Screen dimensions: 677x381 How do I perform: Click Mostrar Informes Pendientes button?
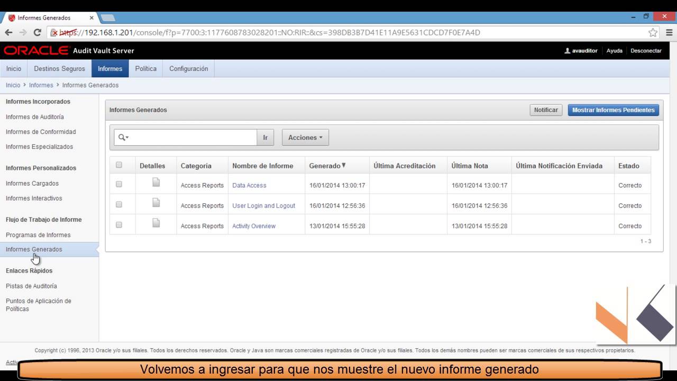coord(614,110)
